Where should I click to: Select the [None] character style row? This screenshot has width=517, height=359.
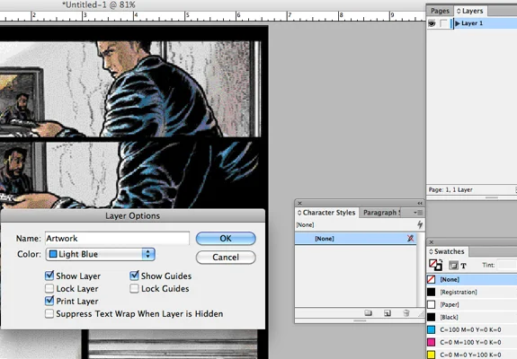[355, 239]
